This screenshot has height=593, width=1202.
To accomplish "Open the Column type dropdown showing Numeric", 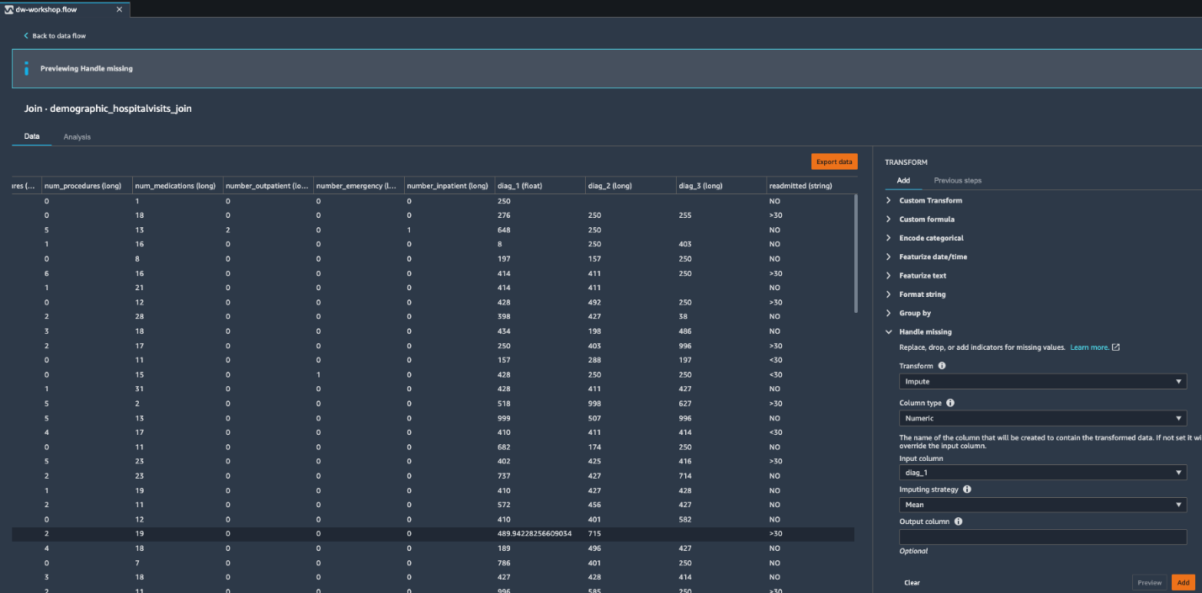I will coord(1043,418).
